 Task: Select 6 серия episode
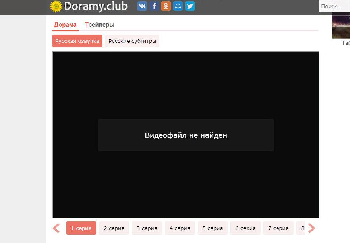246,228
